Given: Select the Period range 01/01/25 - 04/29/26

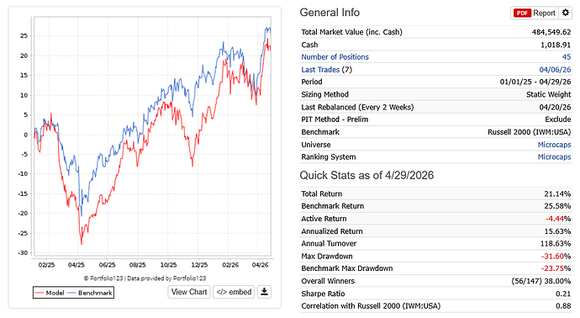Looking at the screenshot, I should pyautogui.click(x=535, y=82).
